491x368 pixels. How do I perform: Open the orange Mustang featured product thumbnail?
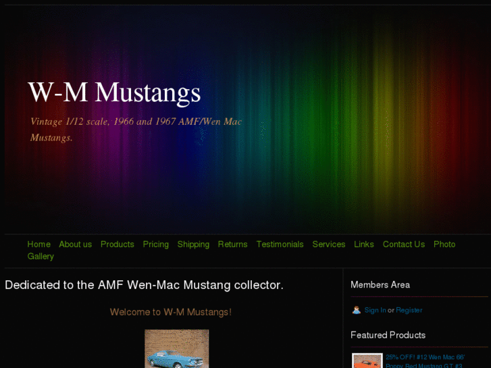[367, 361]
